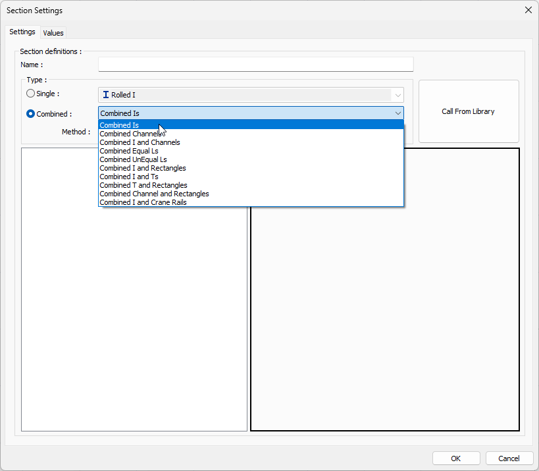Click the 'Call From Library' button
Screen dimensions: 539x471
coord(468,111)
